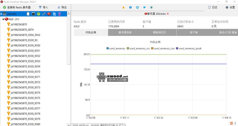Select key jd19825k5870_9330_9352
Screen dimensions: 238x126
pos(25,56)
